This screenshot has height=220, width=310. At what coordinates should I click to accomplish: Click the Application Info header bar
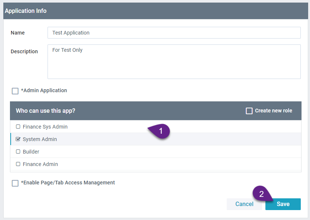coord(155,11)
